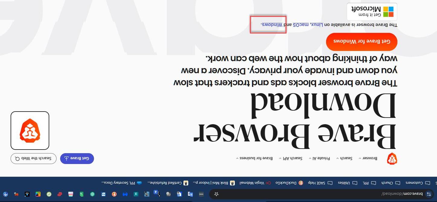
Task: Open the large Brave lion app icon tile
Action: tap(30, 131)
